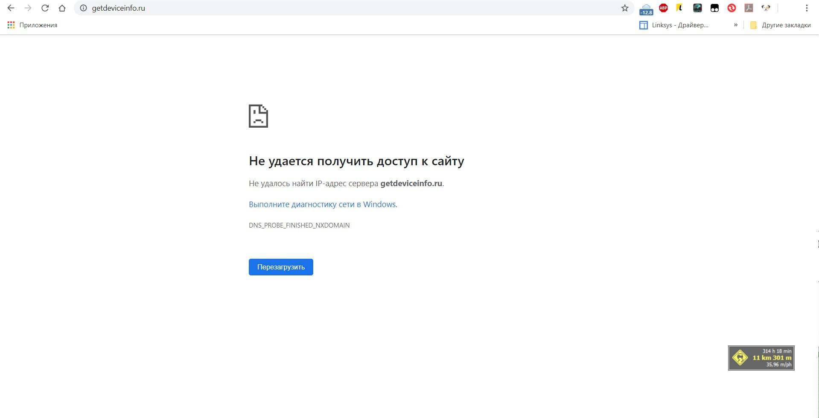819x418 pixels.
Task: Click the distance tracker widget showing 11 km
Action: tap(761, 358)
